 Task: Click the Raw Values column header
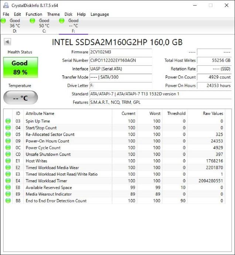coord(206,113)
